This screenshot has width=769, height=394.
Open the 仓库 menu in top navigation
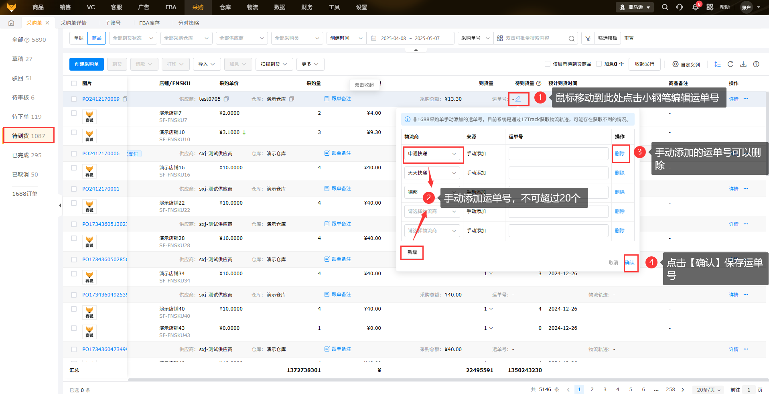click(225, 7)
